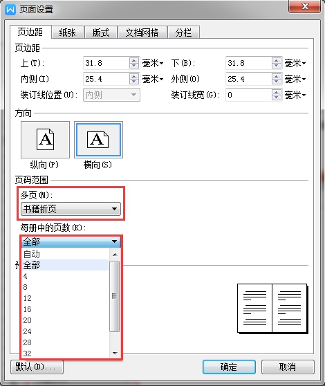Switch to the 文档网格 tab
Screen dimensions: 325x386
click(142, 33)
